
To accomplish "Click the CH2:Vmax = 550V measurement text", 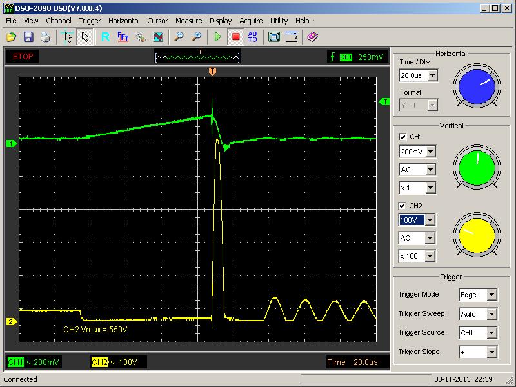I will pyautogui.click(x=95, y=330).
